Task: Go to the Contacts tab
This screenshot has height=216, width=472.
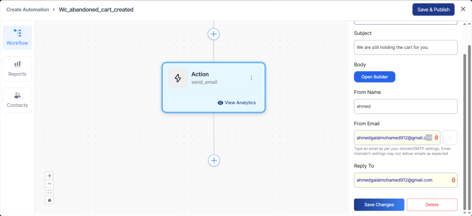Action: 17,100
